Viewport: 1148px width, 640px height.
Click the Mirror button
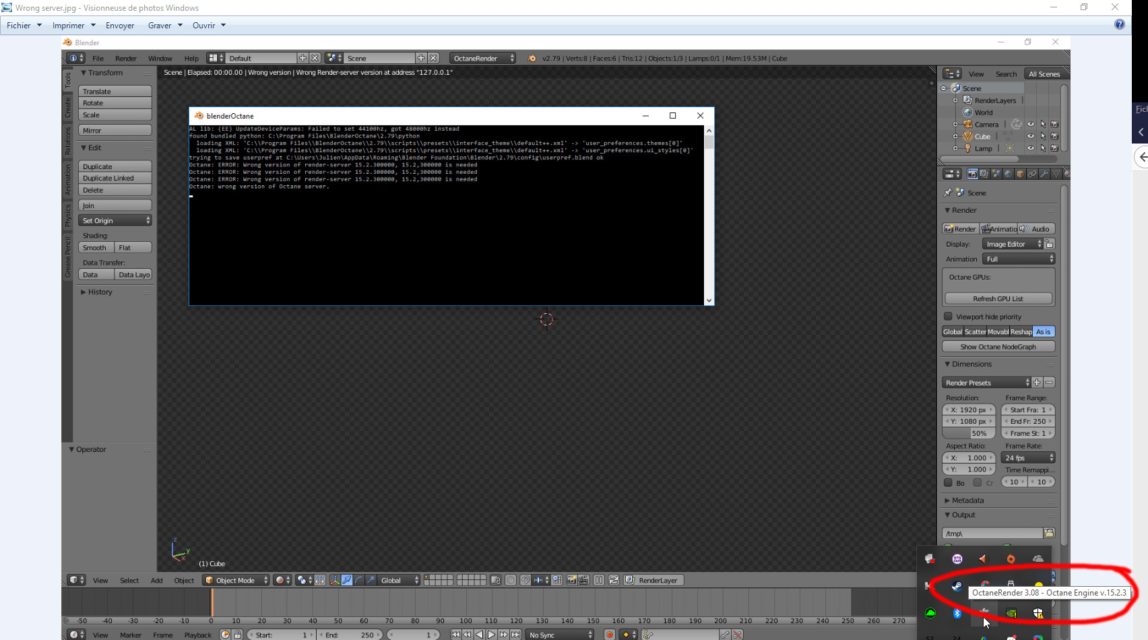click(115, 131)
